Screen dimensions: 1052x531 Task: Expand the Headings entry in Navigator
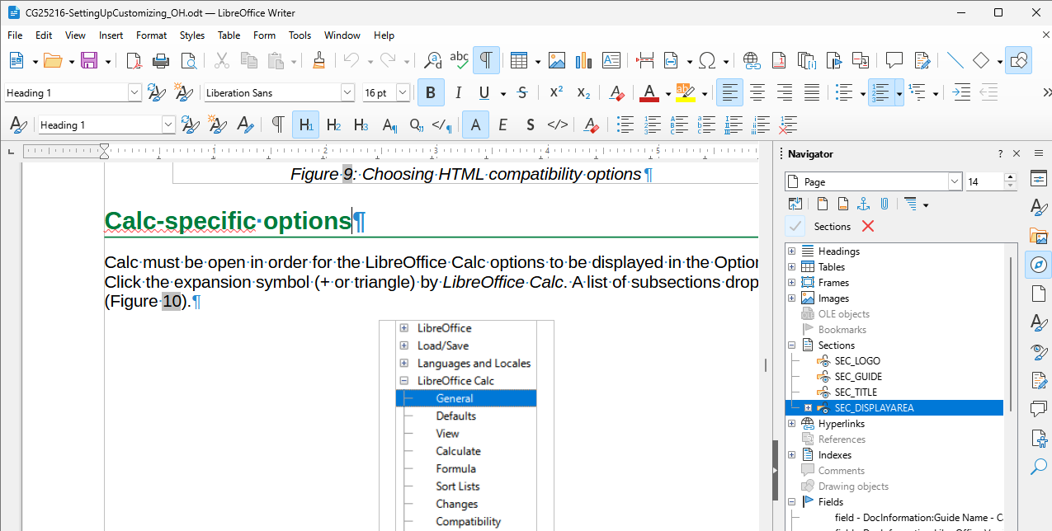[791, 251]
